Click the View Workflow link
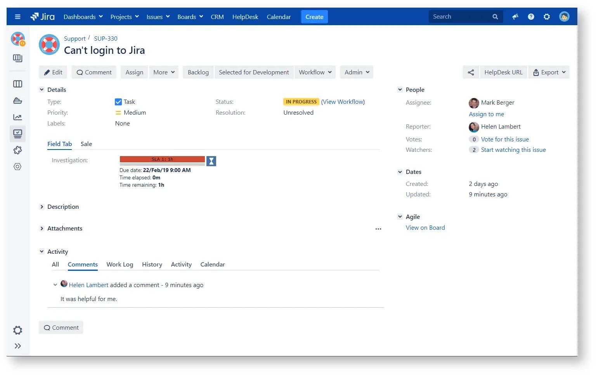Image resolution: width=596 pixels, height=375 pixels. (343, 102)
